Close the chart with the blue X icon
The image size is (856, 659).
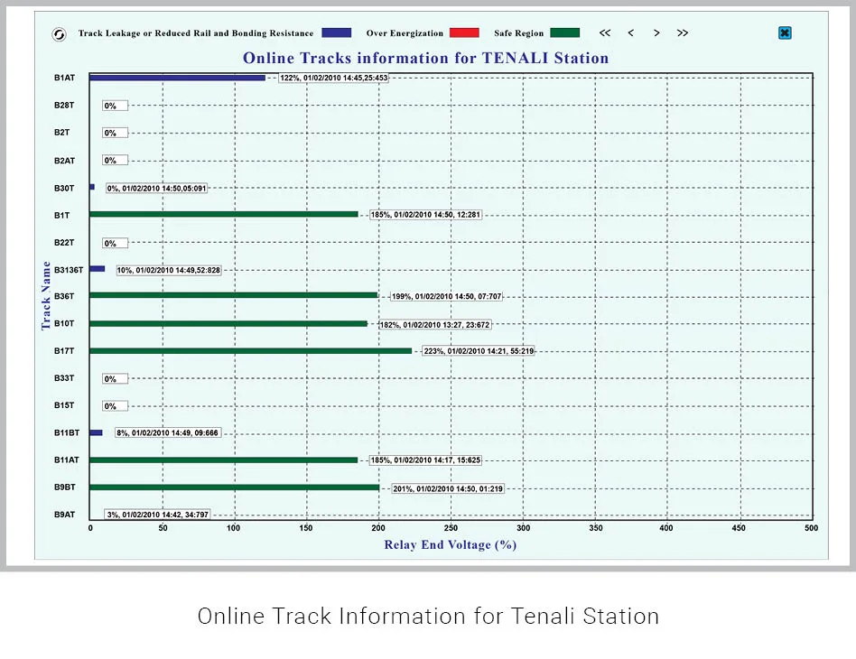click(785, 32)
